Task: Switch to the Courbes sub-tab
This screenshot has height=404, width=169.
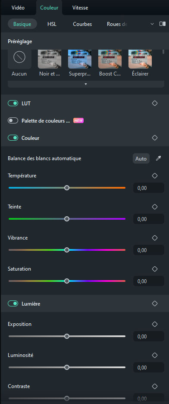Action: click(x=82, y=24)
